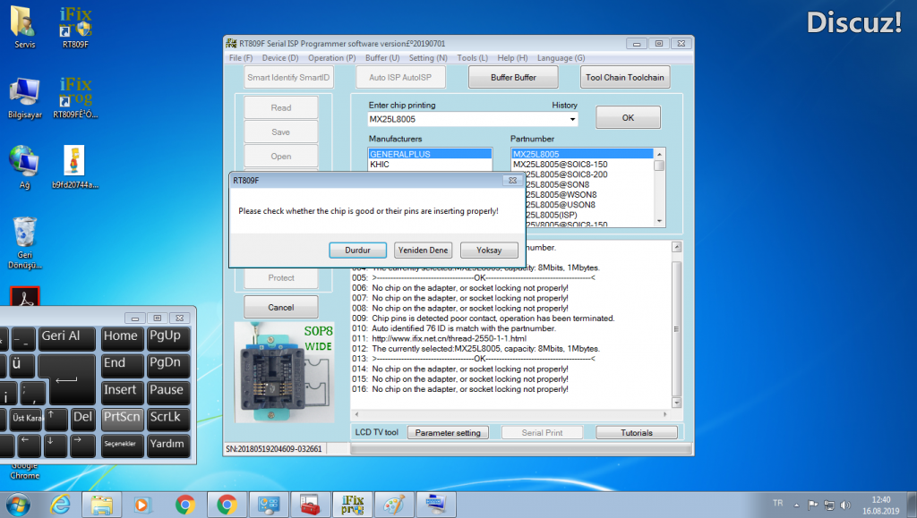Select KHIC in the Manufacturers list
The width and height of the screenshot is (917, 518).
coord(380,165)
